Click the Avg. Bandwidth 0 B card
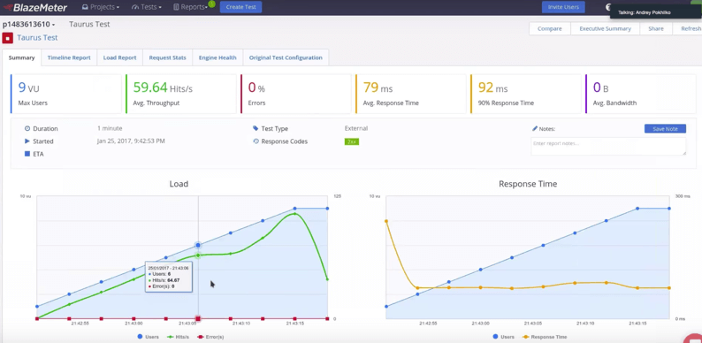The image size is (702, 343). [641, 94]
